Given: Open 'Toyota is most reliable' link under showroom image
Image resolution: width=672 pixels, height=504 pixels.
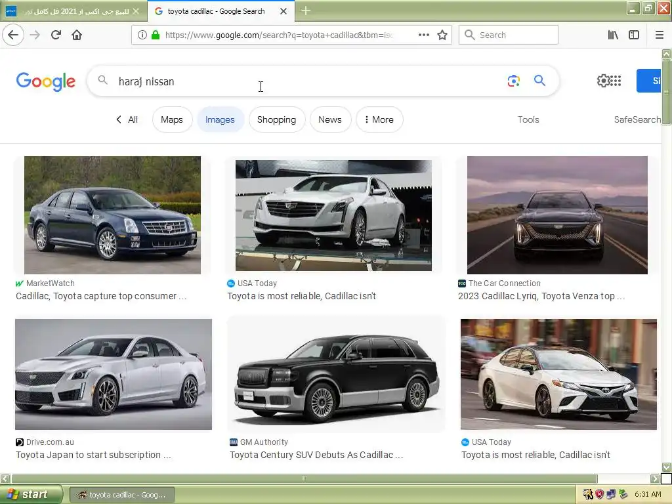Looking at the screenshot, I should tap(301, 296).
